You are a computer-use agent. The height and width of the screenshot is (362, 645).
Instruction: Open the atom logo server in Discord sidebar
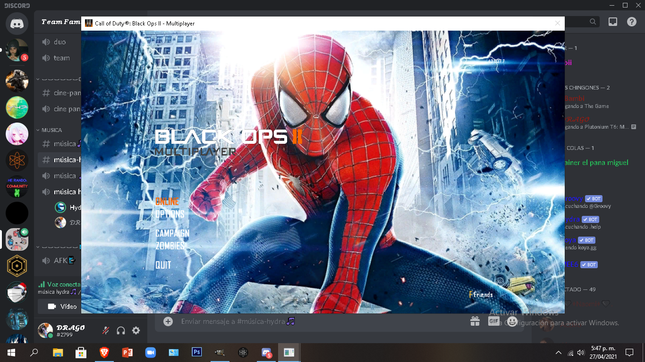[x=17, y=161]
